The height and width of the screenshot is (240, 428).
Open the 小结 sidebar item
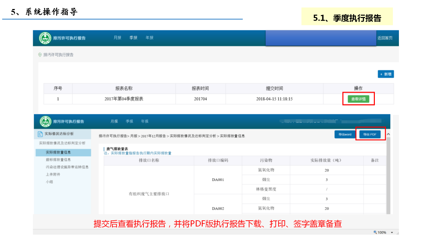pyautogui.click(x=49, y=182)
